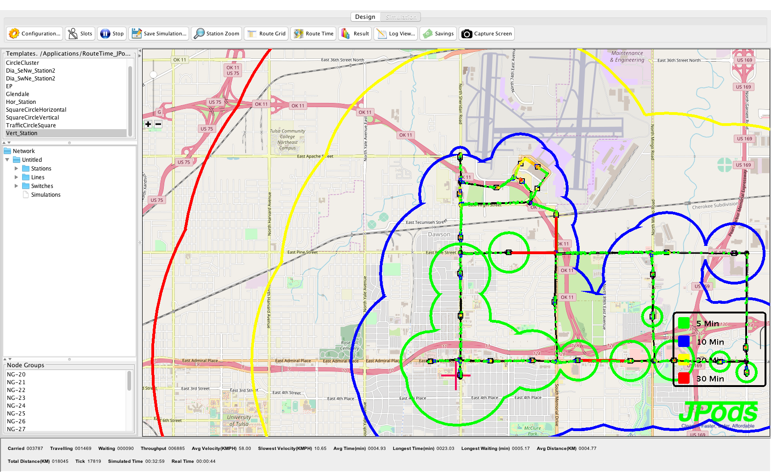Viewport: 771px width, 472px height.
Task: Open the Log View window
Action: pyautogui.click(x=396, y=34)
